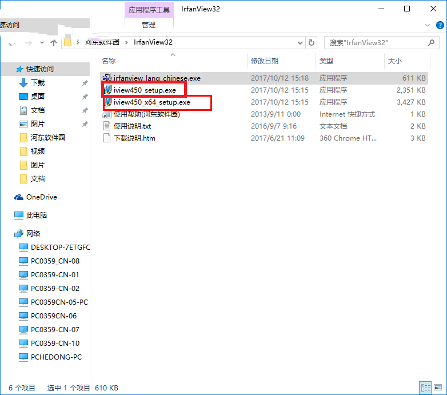
Task: Click the pin icon next to 图片
Action: click(85, 124)
